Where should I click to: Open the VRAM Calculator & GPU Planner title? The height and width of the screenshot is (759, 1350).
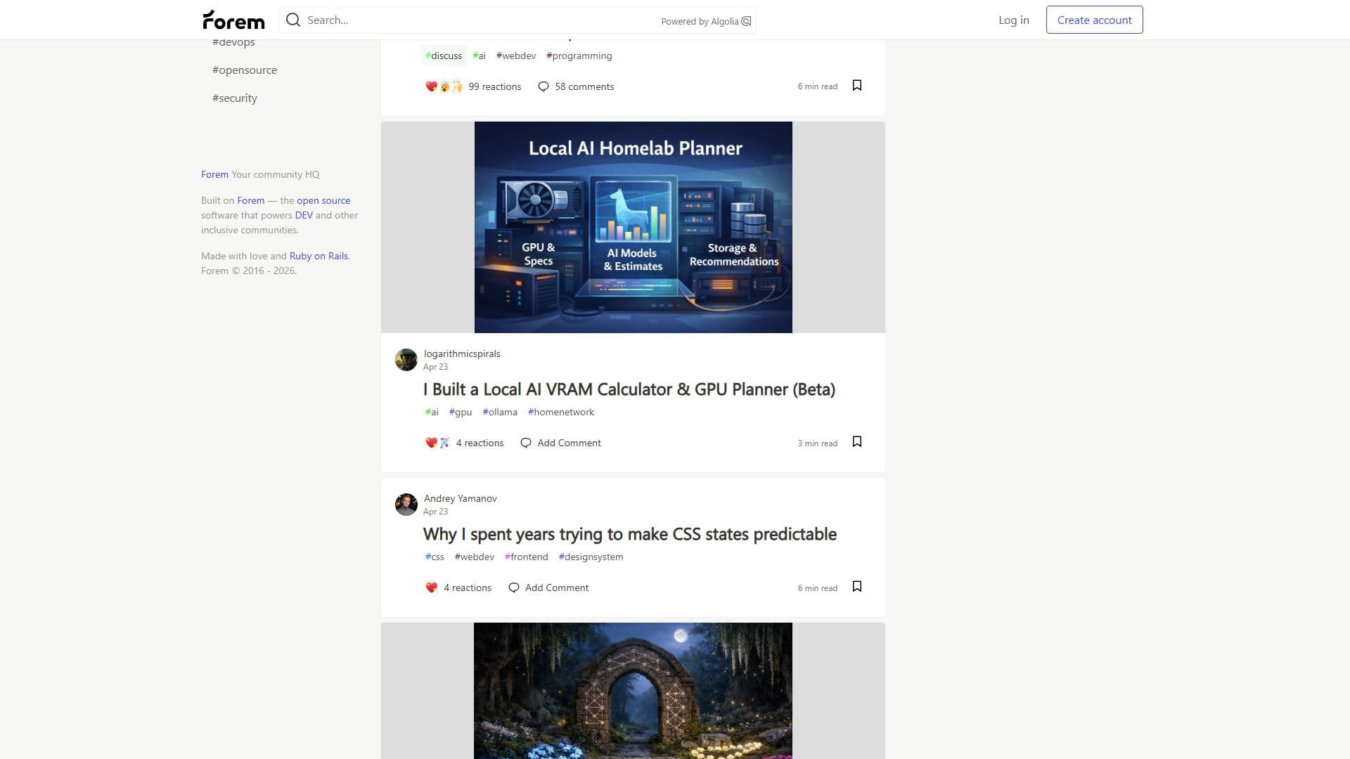629,389
